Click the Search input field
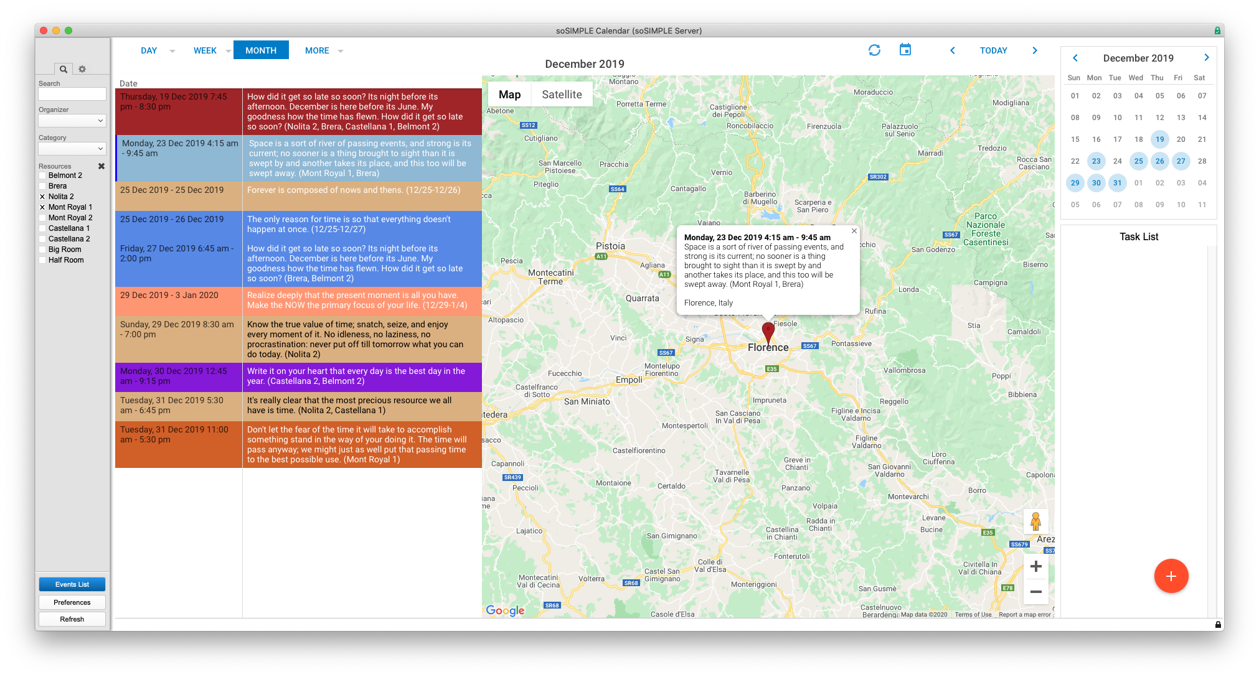Viewport: 1259px width, 677px height. pyautogui.click(x=72, y=94)
